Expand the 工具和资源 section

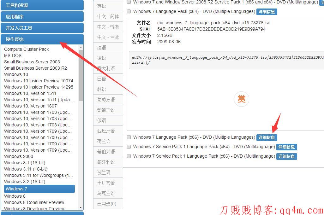(42, 5)
